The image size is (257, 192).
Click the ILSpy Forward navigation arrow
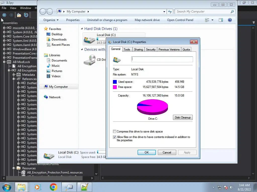coord(11,15)
